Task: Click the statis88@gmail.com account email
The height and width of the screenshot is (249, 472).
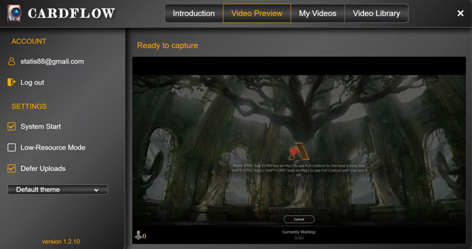Action: [52, 61]
